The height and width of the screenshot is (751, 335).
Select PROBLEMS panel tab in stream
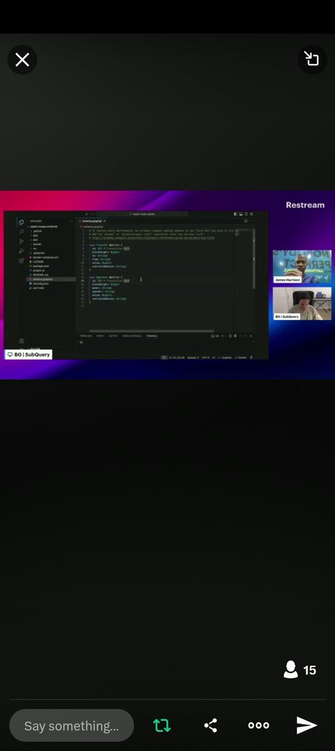pos(86,336)
